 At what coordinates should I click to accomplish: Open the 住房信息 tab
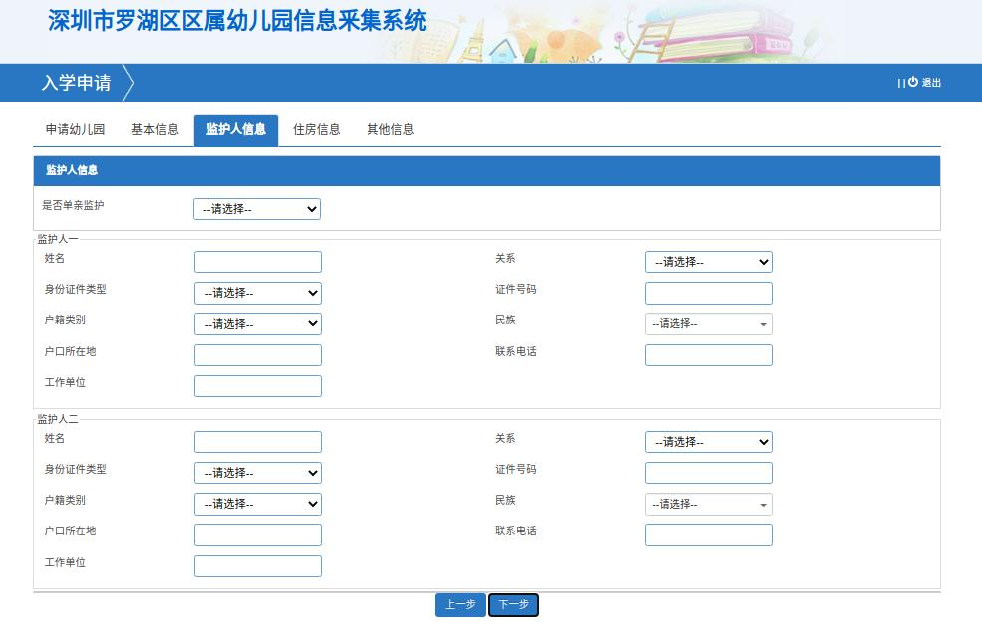click(x=316, y=129)
